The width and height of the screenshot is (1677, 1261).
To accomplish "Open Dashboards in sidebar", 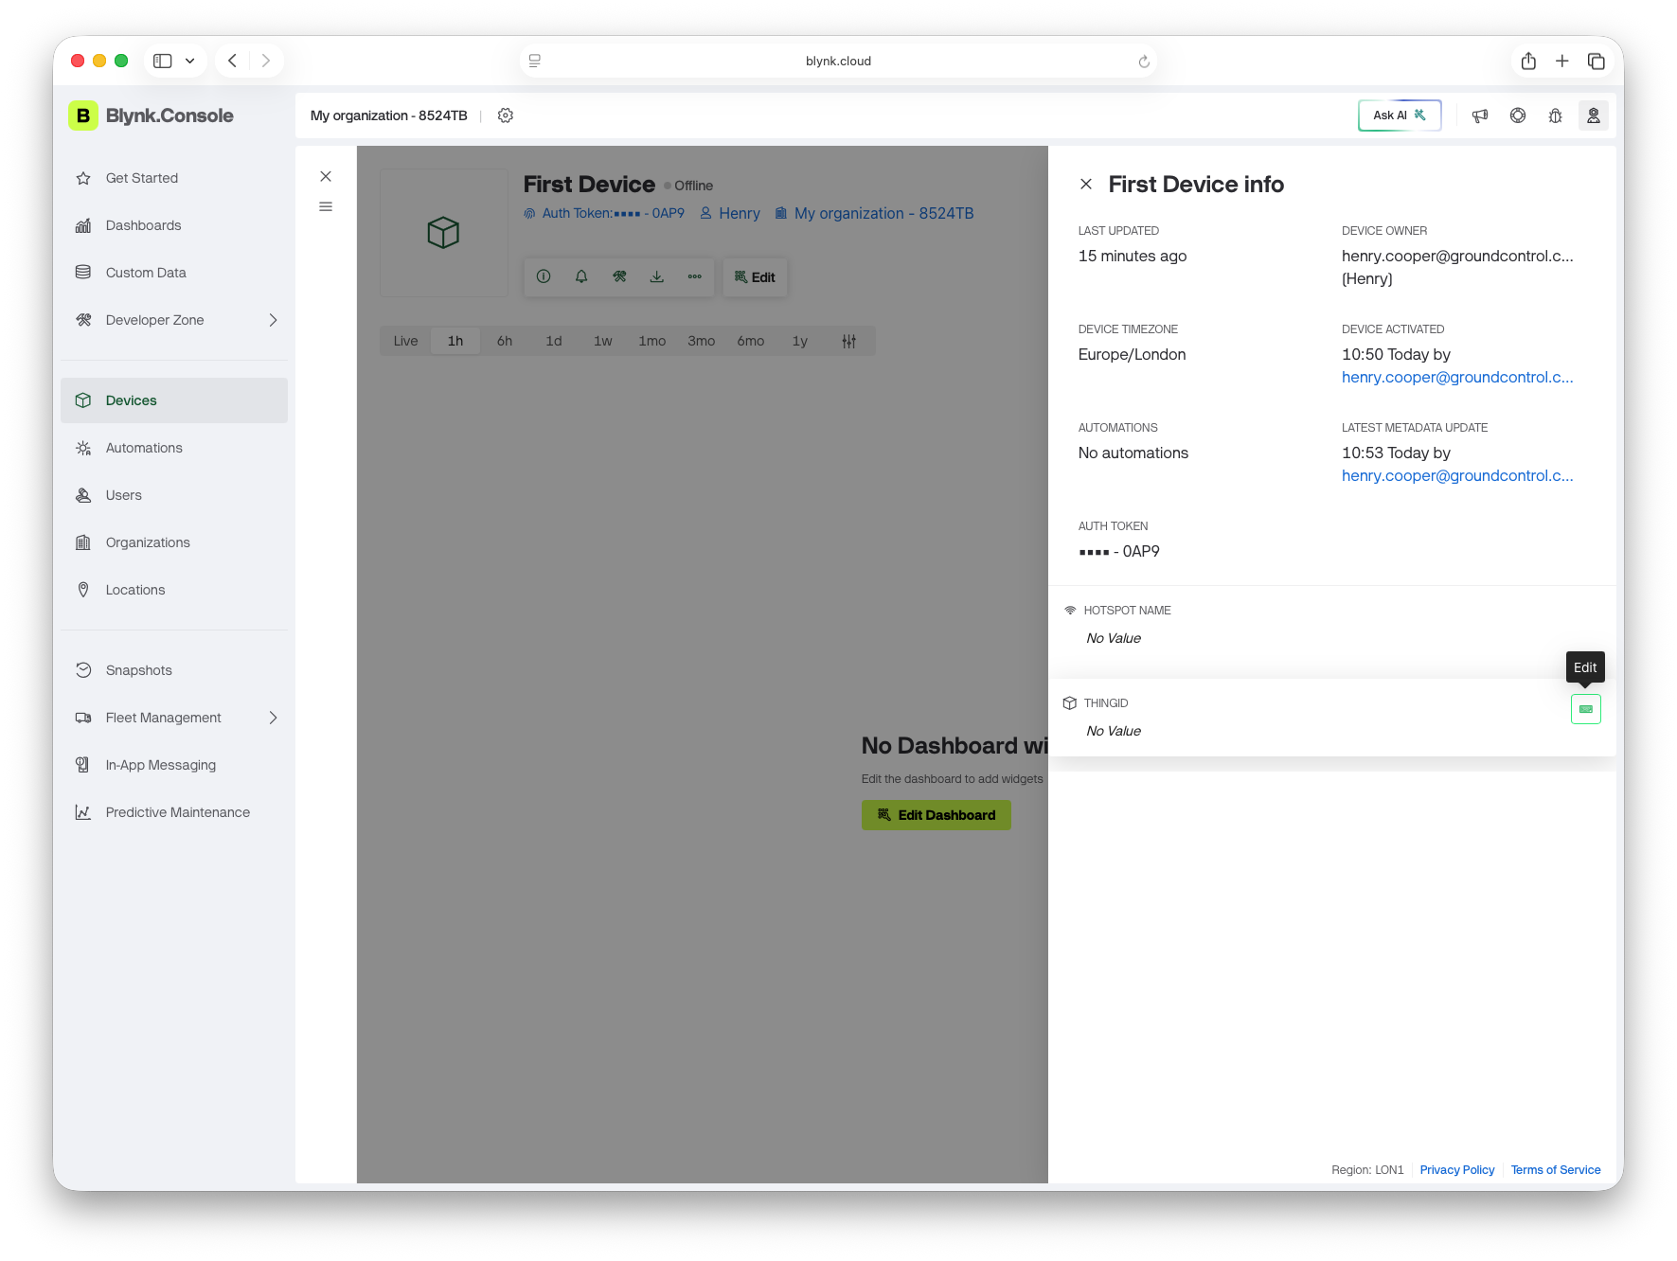I will (174, 225).
